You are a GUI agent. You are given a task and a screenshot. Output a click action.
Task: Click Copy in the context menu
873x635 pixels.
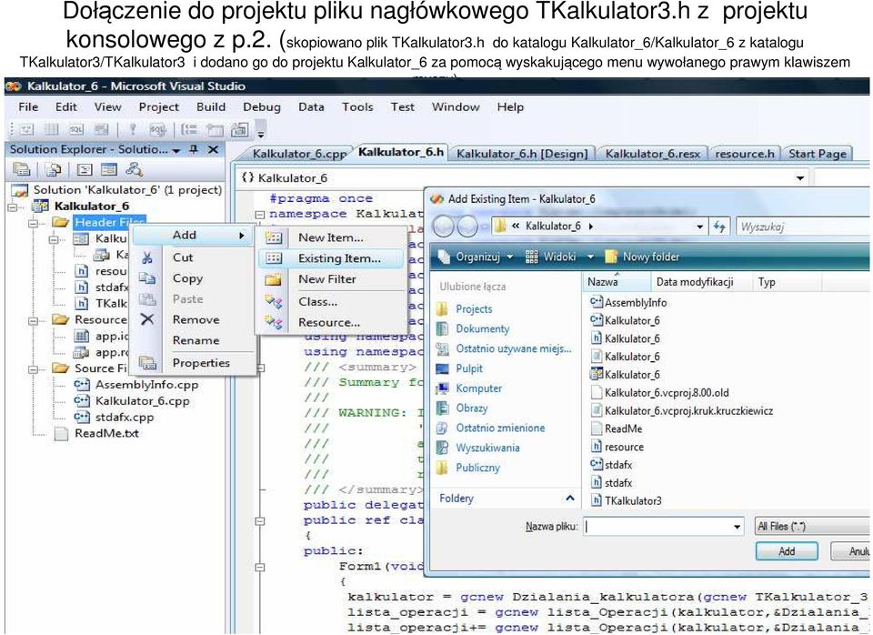187,278
